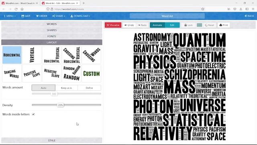257x145 pixels.
Task: Open the browser library icon
Action: pos(229,9)
